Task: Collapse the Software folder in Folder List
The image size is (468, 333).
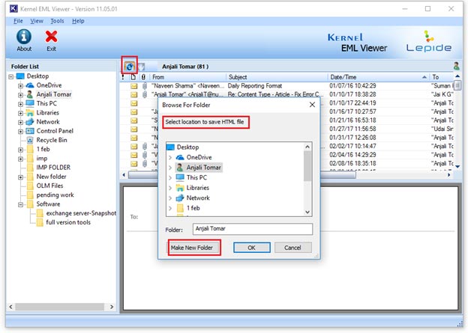Action: (x=20, y=204)
